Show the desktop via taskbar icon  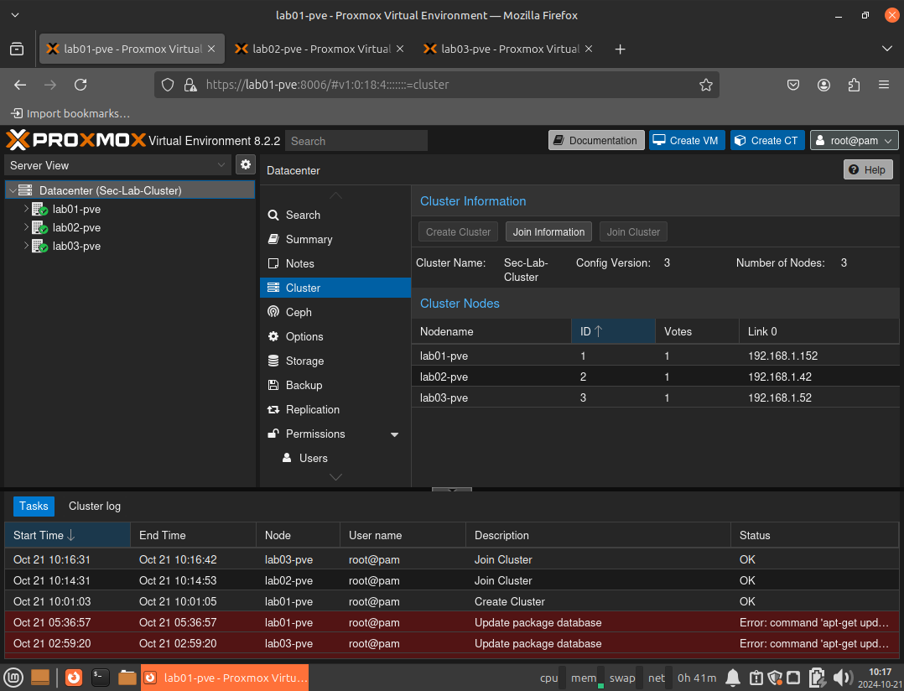(39, 678)
